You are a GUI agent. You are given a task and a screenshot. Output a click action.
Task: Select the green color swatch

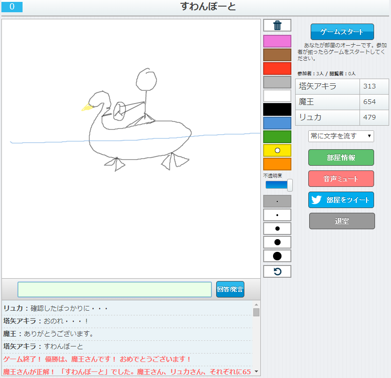277,137
